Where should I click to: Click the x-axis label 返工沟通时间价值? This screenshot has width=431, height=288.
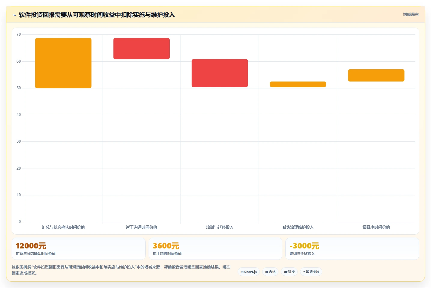[x=141, y=227]
